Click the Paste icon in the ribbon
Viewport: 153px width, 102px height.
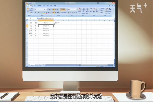coord(28,10)
